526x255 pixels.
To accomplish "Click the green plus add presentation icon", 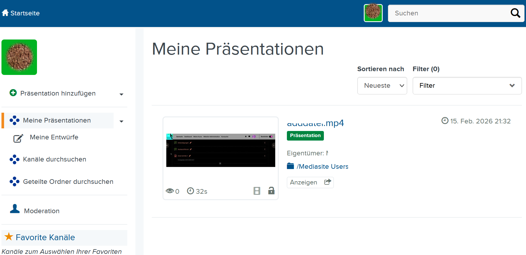I will (13, 93).
